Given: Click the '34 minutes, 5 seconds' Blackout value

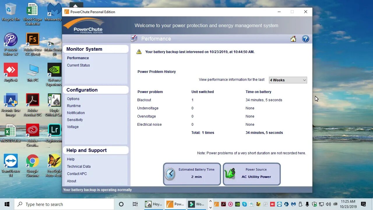Looking at the screenshot, I should pos(264,100).
